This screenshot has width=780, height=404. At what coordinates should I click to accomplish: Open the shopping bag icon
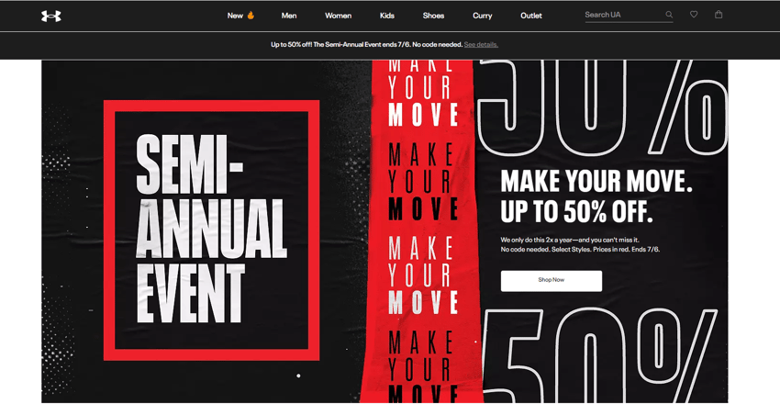pyautogui.click(x=719, y=15)
